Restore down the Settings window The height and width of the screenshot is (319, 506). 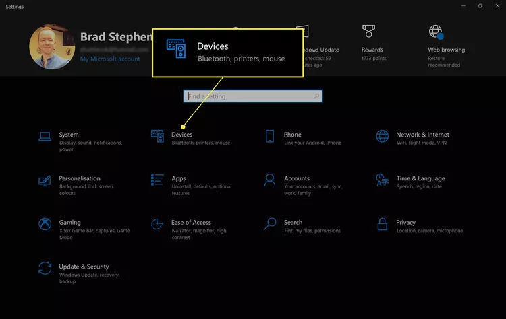(x=480, y=6)
